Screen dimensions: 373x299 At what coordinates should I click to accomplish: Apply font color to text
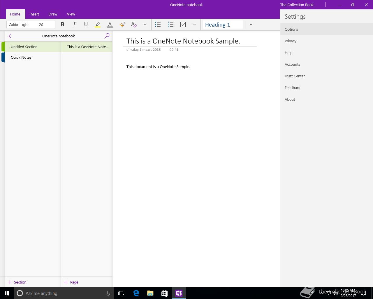tap(110, 25)
